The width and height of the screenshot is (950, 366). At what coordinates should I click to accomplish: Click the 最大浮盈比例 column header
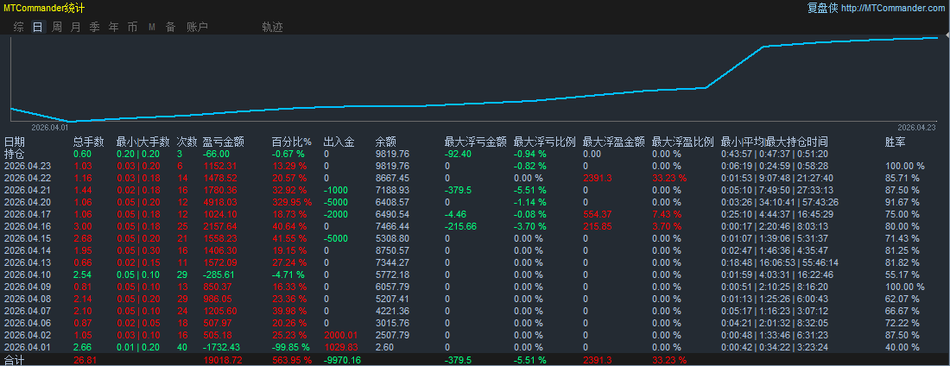683,142
